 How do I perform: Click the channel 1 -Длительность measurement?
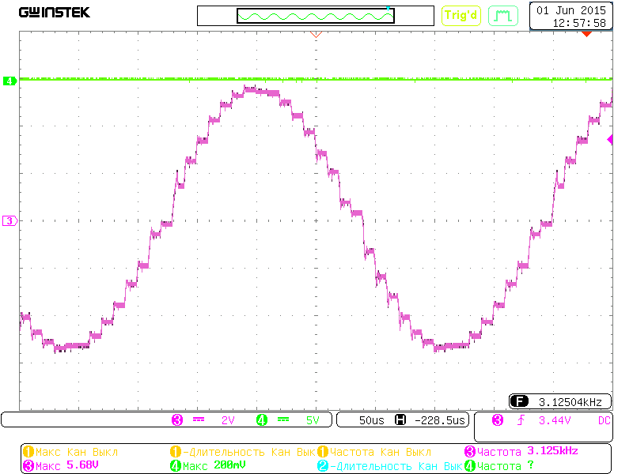coord(249,452)
